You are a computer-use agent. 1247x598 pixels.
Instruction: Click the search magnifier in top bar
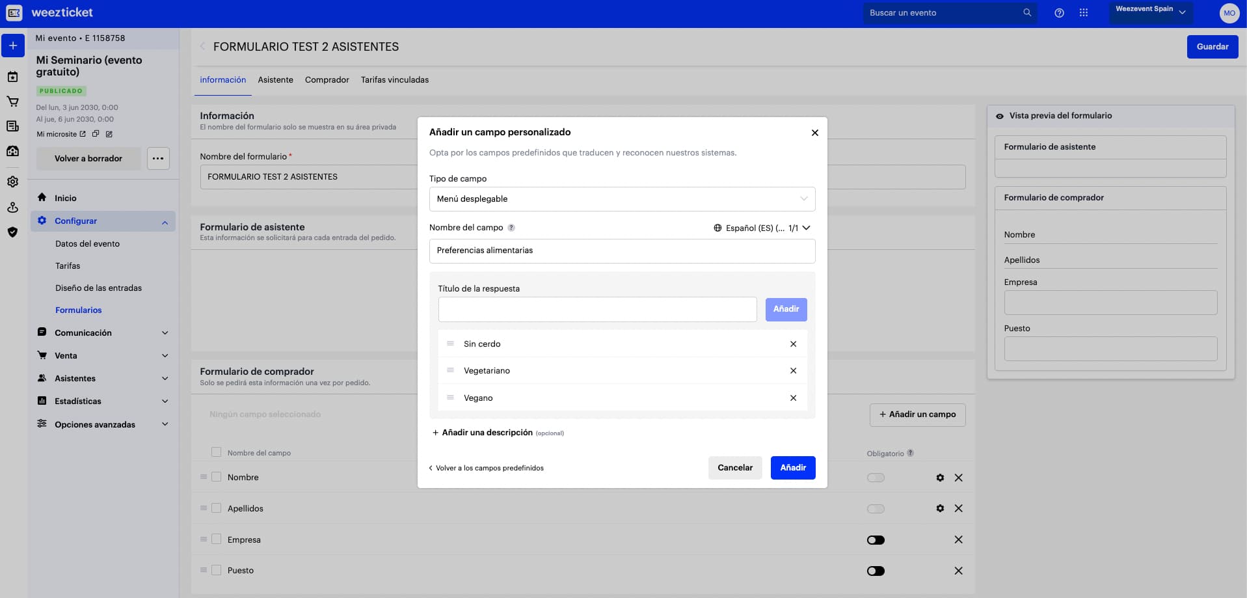[1026, 12]
